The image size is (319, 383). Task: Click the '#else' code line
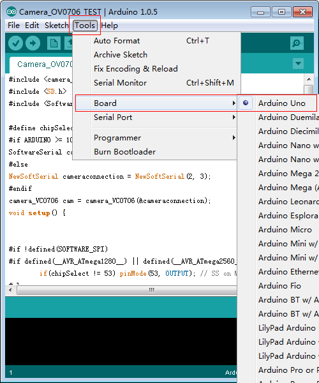(19, 164)
